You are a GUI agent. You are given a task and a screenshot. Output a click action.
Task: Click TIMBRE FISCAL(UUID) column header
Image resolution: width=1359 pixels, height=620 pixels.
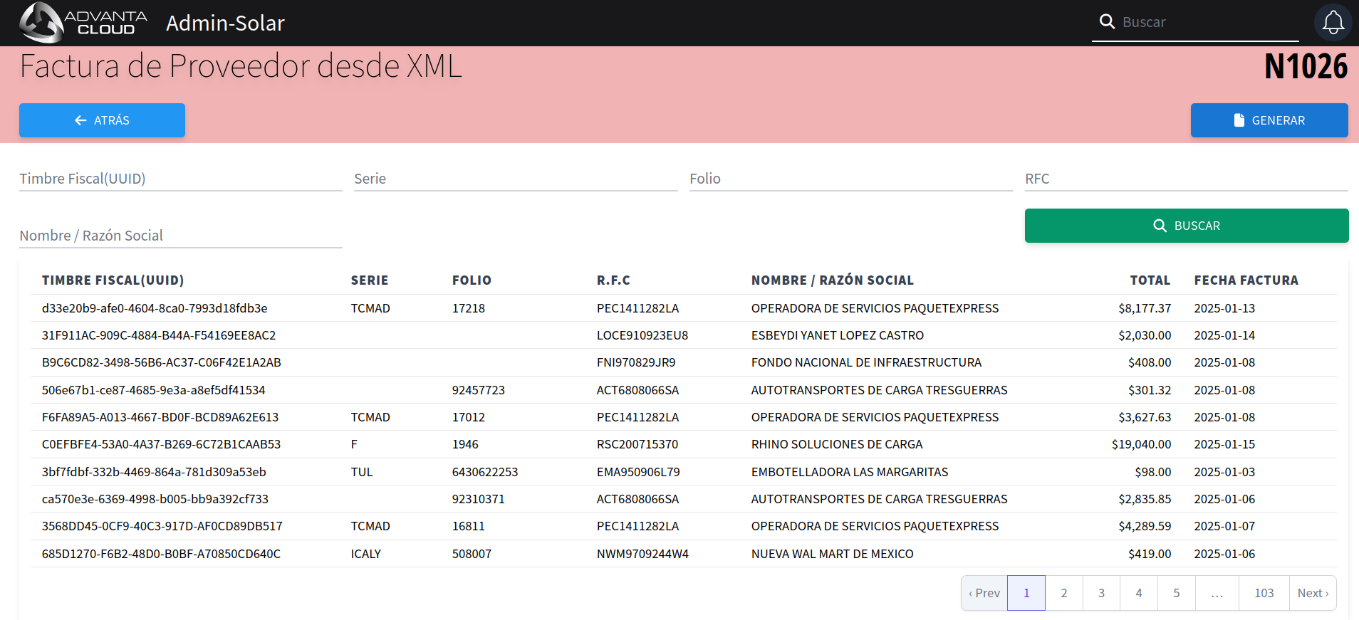pos(113,280)
